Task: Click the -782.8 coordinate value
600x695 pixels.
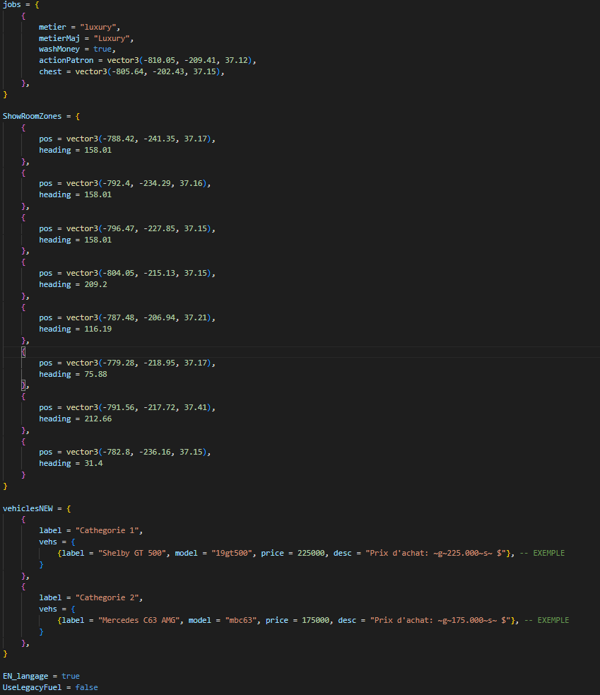Action: (117, 452)
